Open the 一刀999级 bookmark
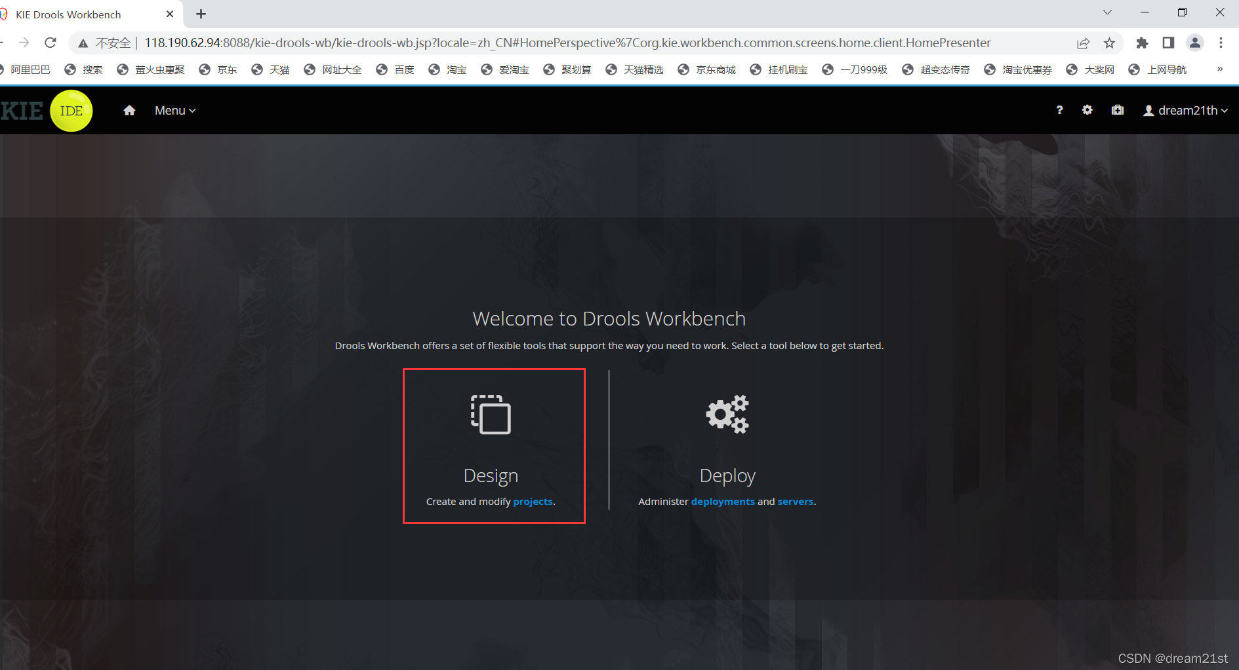This screenshot has width=1239, height=670. (x=855, y=69)
